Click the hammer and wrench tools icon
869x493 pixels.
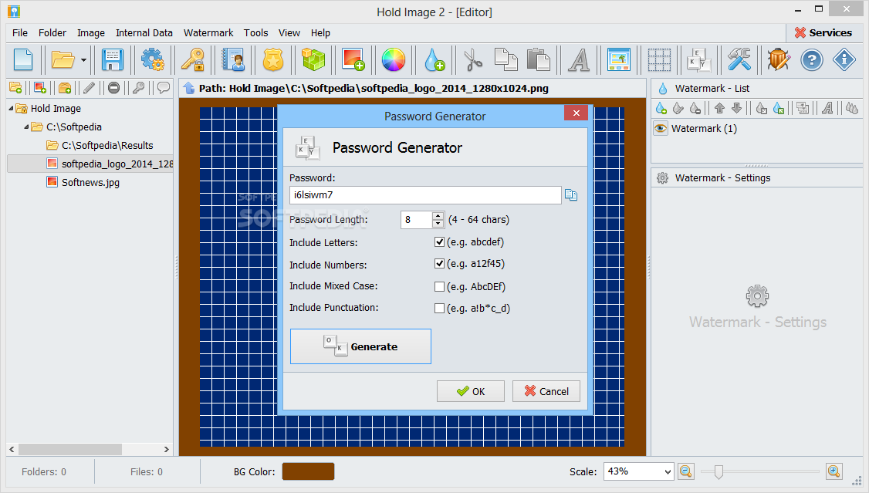tap(739, 59)
